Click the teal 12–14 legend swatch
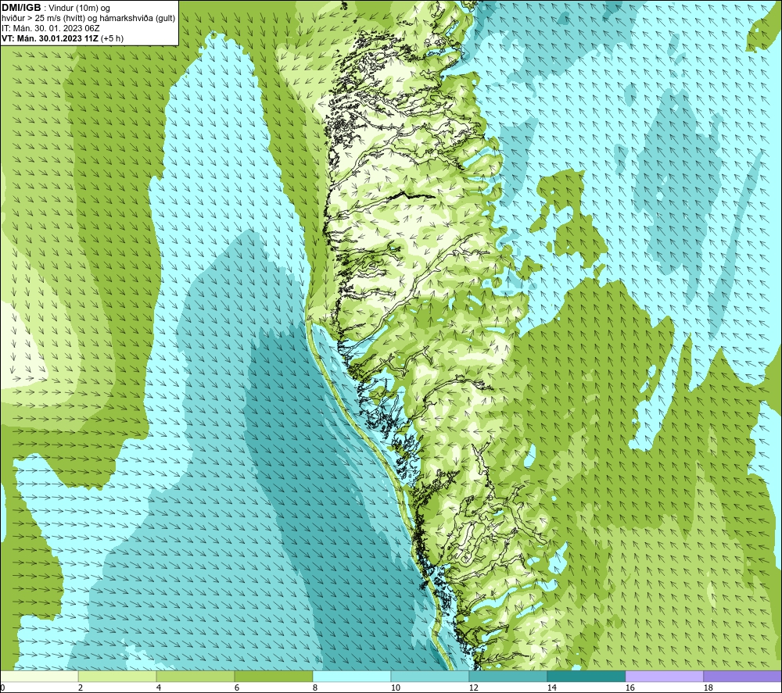 pyautogui.click(x=508, y=676)
